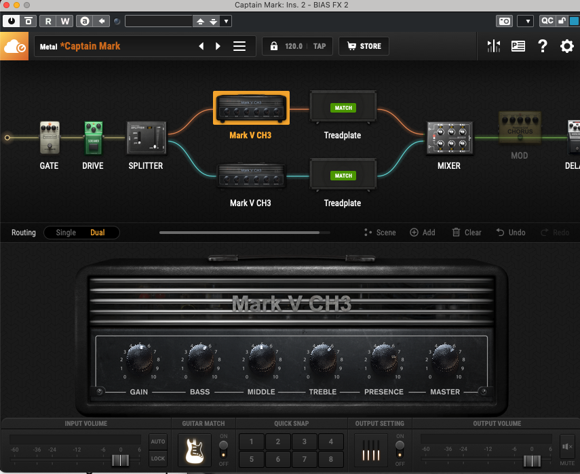580x474 pixels.
Task: Select the SPLITTER module
Action: (x=147, y=138)
